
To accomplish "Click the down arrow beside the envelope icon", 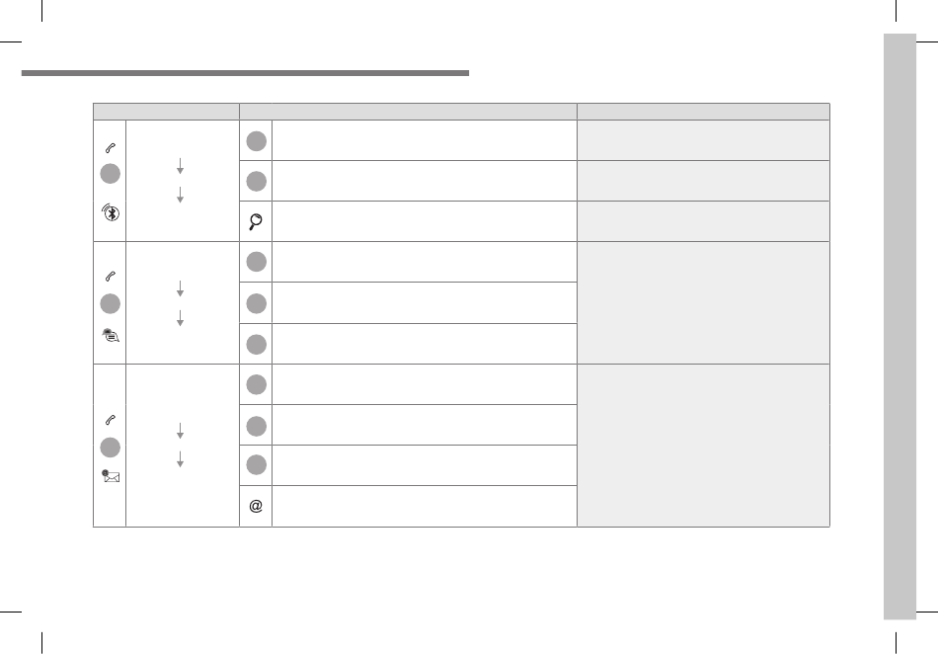I will [x=180, y=459].
